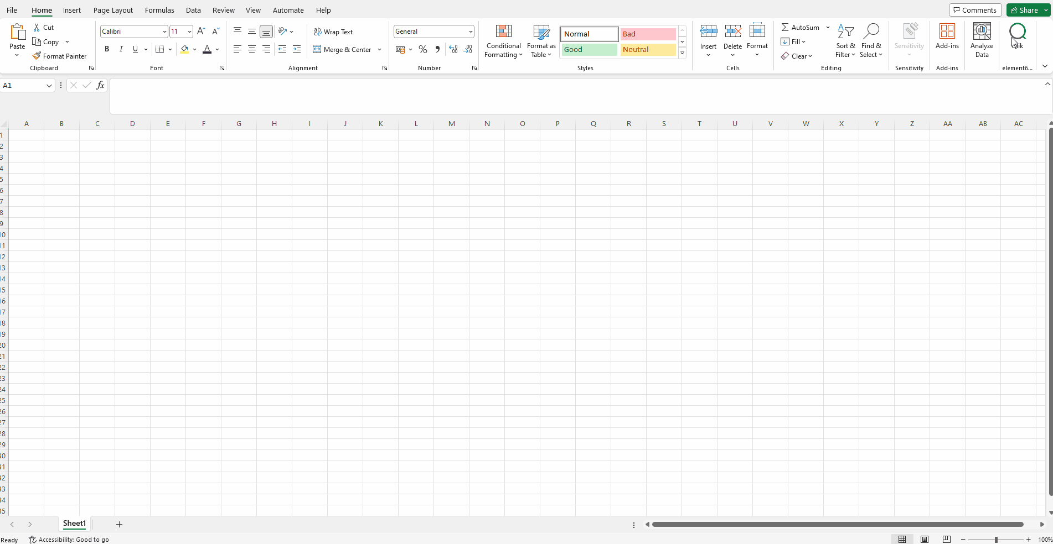
Task: Click the Merge & Center icon
Action: 343,49
